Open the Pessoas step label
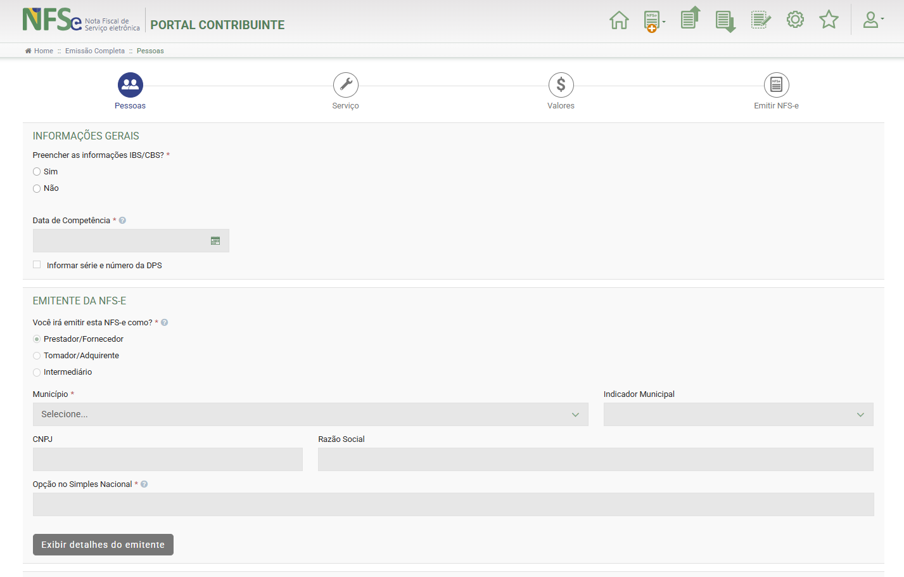The height and width of the screenshot is (577, 904). pyautogui.click(x=130, y=106)
